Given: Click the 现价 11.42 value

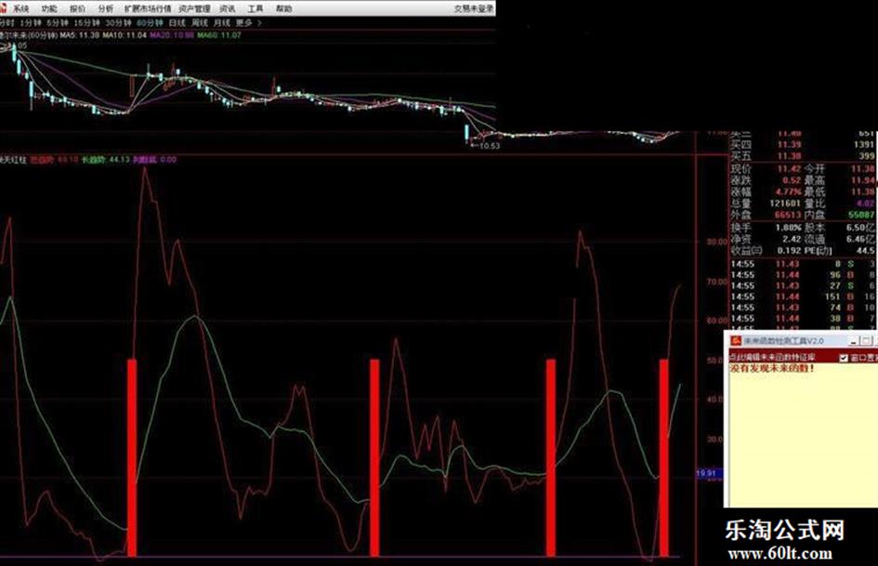Looking at the screenshot, I should (789, 168).
